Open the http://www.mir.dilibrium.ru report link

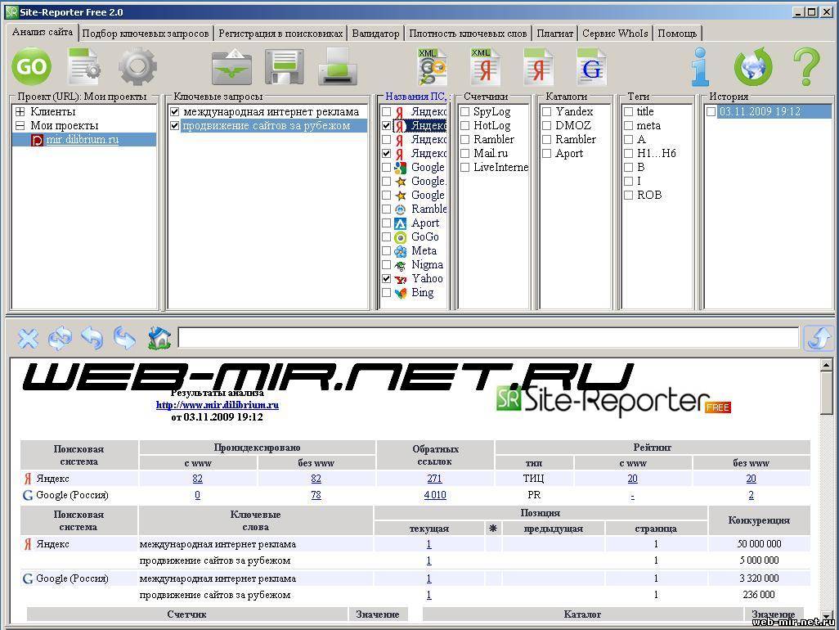[x=218, y=405]
